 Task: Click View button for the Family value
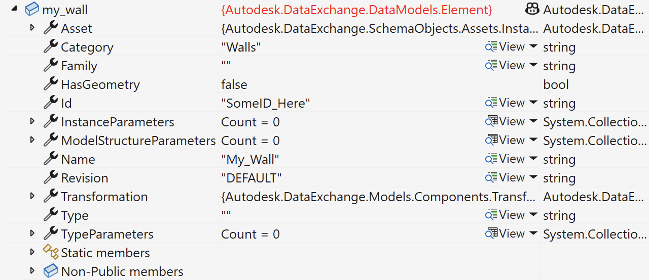click(505, 65)
